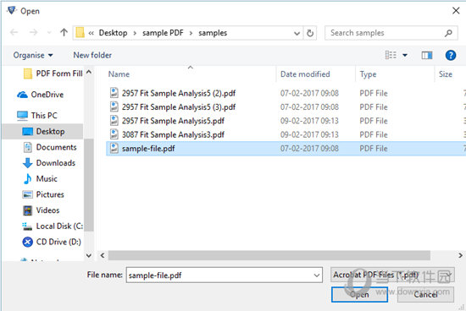Click the Open button

click(359, 294)
